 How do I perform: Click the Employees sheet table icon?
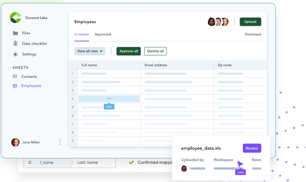click(15, 86)
